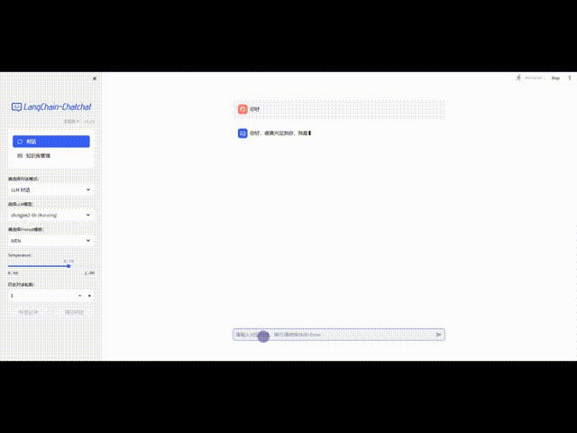The image size is (577, 433).
Task: Click the blue assistant avatar icon
Action: click(243, 134)
